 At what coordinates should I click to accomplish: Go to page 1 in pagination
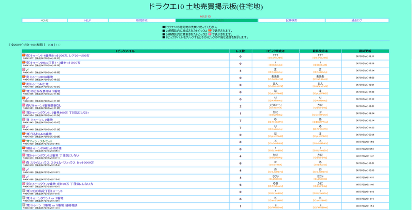pyautogui.click(x=56, y=45)
